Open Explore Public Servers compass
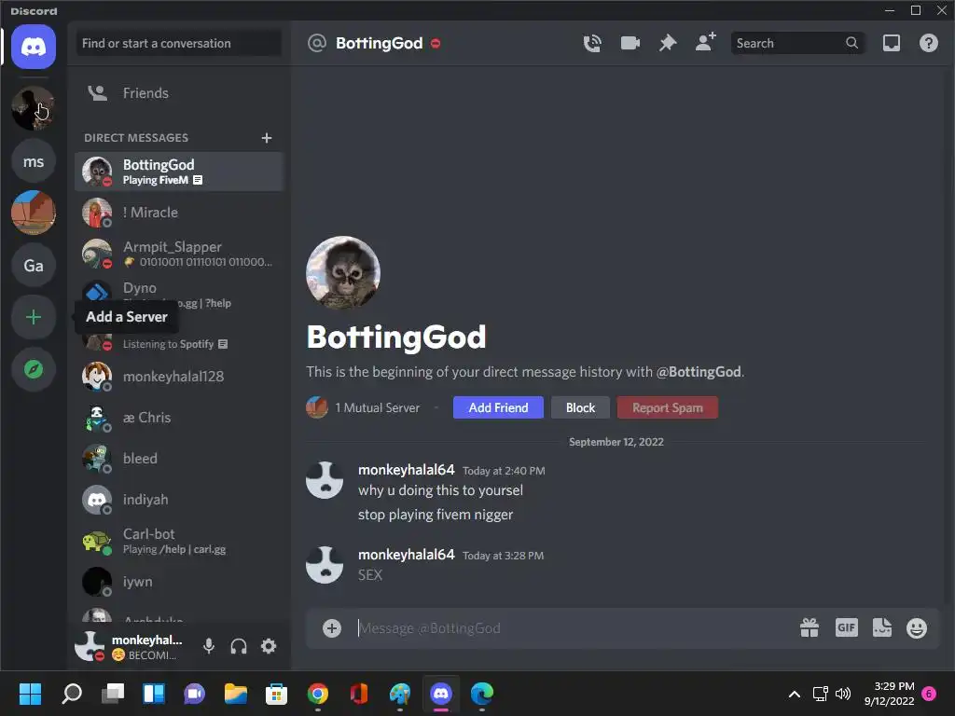The width and height of the screenshot is (955, 716). click(x=34, y=369)
